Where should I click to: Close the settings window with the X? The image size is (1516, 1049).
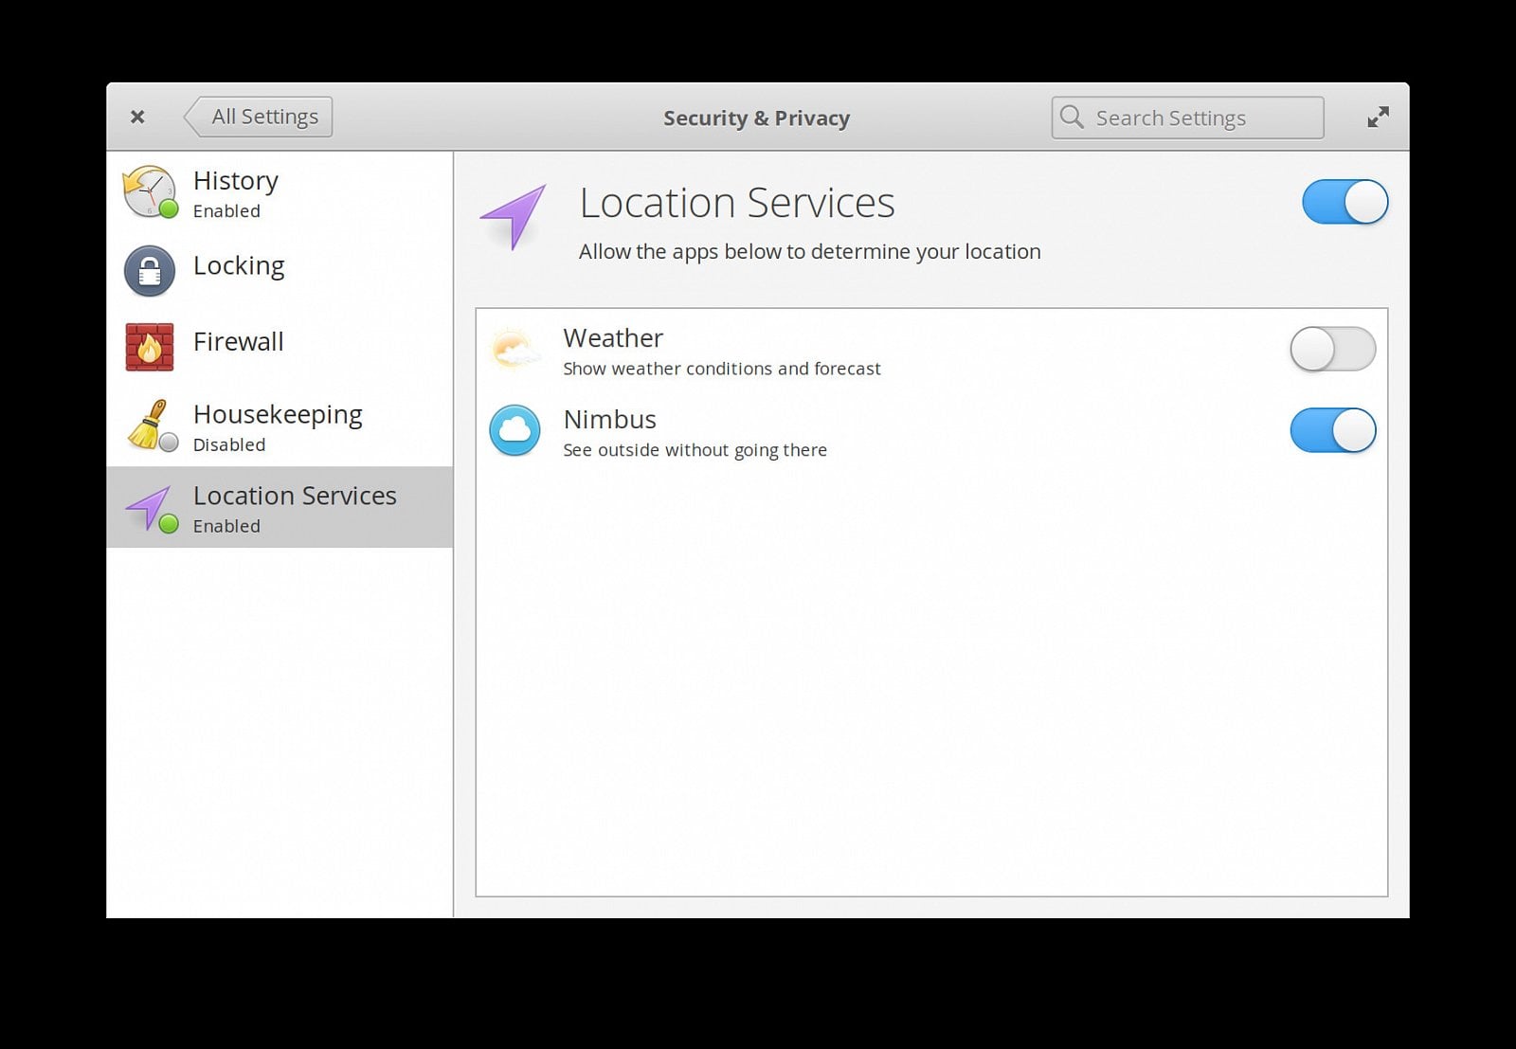pos(137,116)
